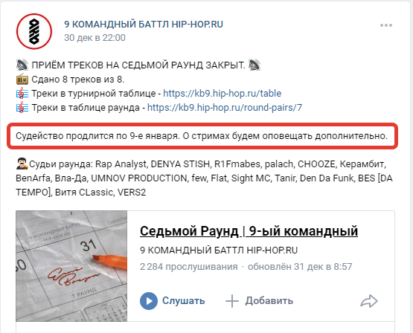Image resolution: width=413 pixels, height=333 pixels.
Task: Click the Слушать label
Action: coord(183,300)
